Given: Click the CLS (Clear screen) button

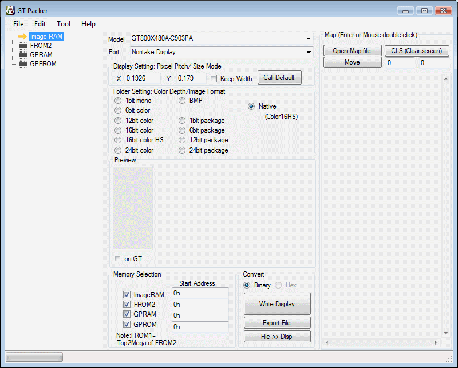Looking at the screenshot, I should pyautogui.click(x=416, y=51).
